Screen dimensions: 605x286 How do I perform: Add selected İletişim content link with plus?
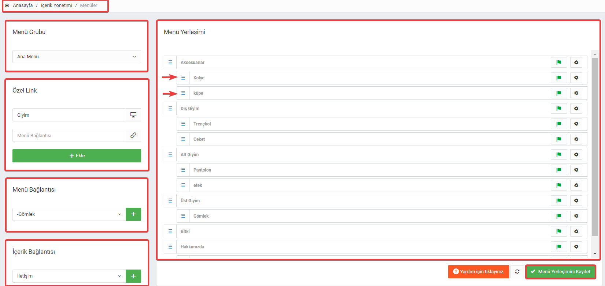(x=133, y=276)
